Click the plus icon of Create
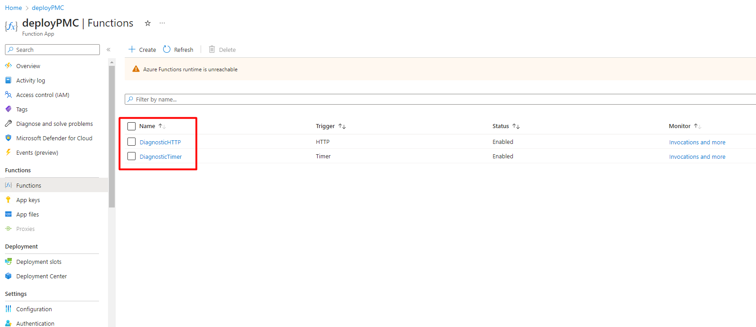The height and width of the screenshot is (327, 756). pyautogui.click(x=132, y=49)
